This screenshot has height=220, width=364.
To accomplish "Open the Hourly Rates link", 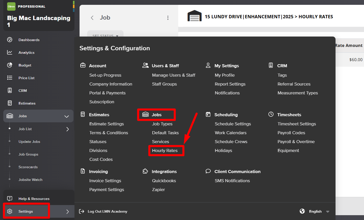I will pos(165,150).
